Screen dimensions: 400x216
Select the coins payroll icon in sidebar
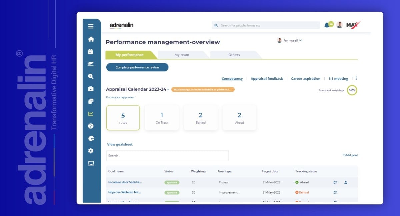pyautogui.click(x=91, y=101)
